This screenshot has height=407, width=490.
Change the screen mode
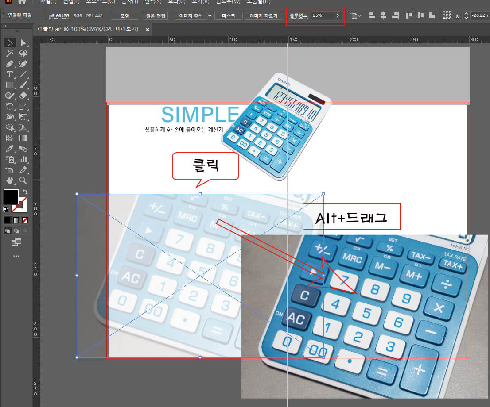tap(16, 242)
